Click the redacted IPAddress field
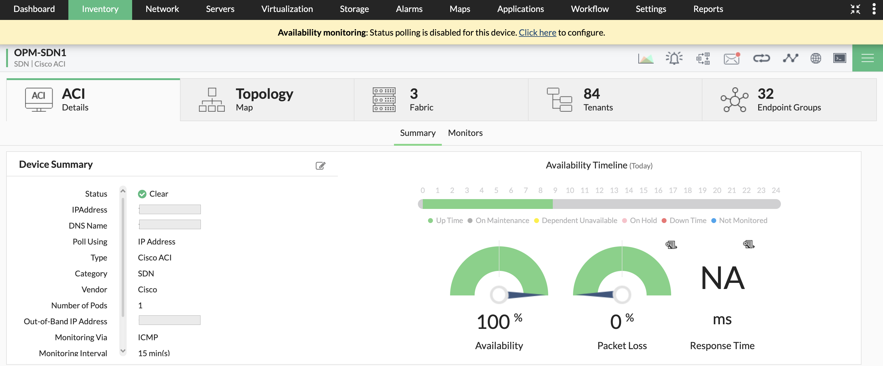 click(170, 209)
